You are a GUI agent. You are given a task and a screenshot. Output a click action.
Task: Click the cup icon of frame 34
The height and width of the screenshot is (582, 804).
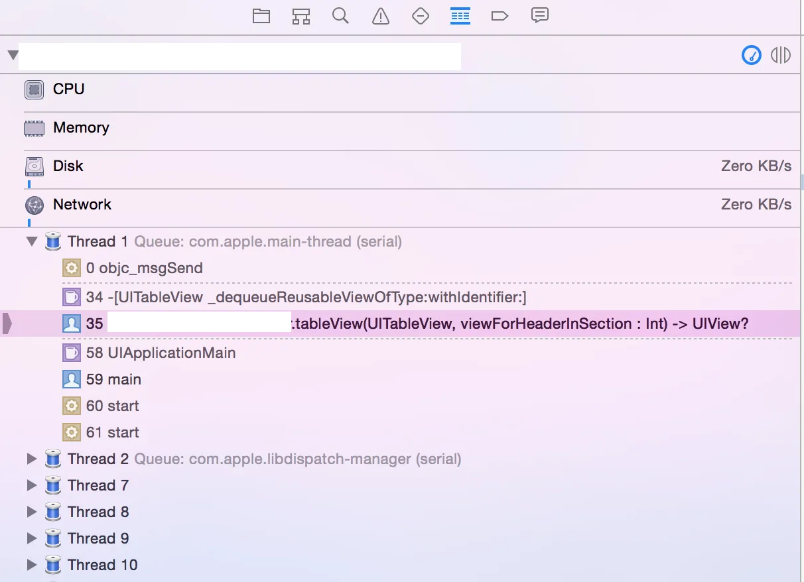point(71,297)
